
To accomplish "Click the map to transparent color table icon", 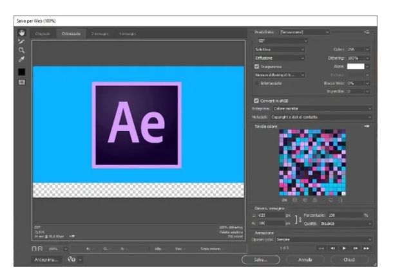I will pos(295,200).
